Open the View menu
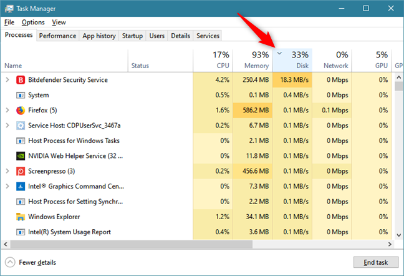The width and height of the screenshot is (404, 276). point(59,22)
